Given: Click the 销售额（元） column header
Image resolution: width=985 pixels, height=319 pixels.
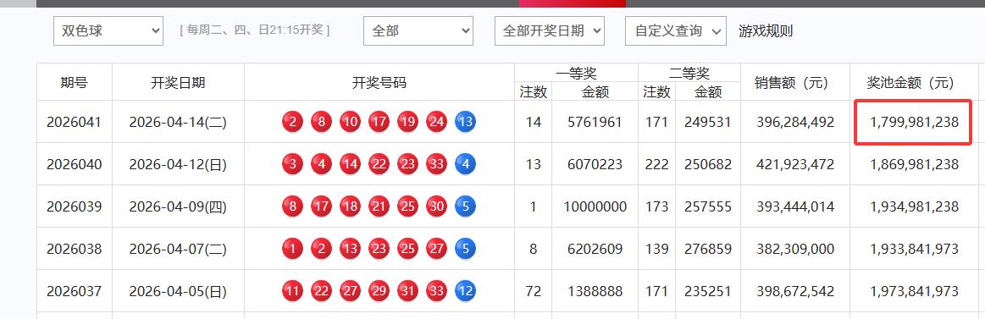Looking at the screenshot, I should coord(795,82).
